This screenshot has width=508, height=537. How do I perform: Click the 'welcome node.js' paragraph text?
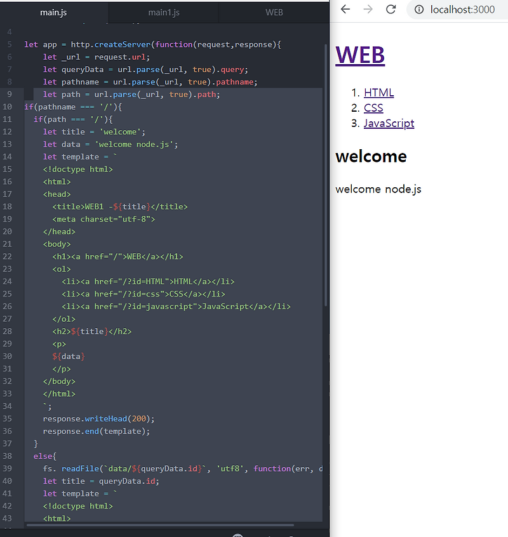[x=378, y=189]
